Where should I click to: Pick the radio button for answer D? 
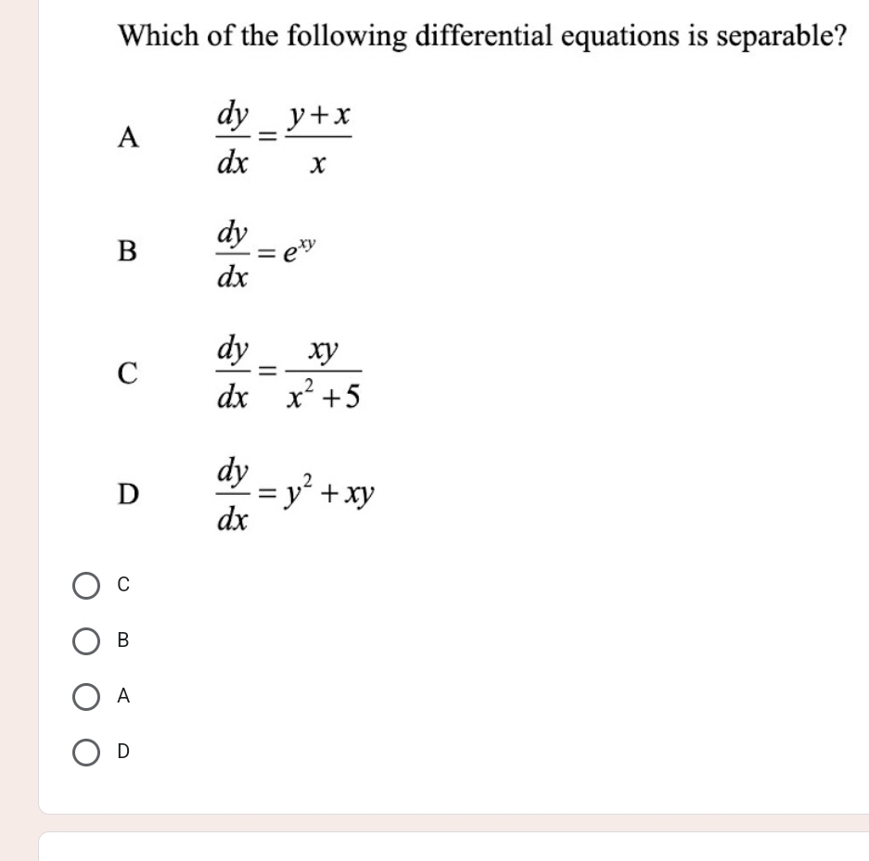pos(86,752)
